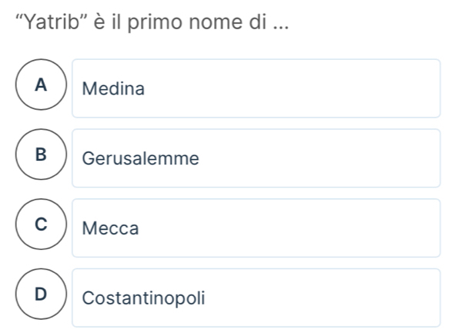Click empty area inside the Mecca box
The height and width of the screenshot is (329, 452).
pos(288,228)
